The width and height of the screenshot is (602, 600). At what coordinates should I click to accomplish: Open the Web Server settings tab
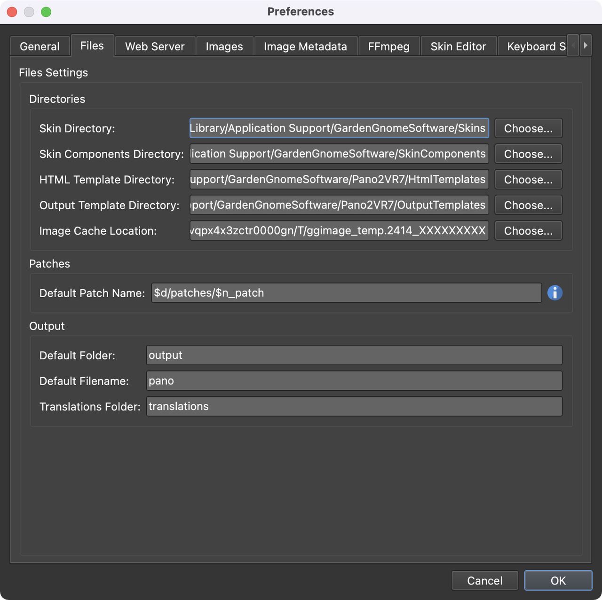154,46
